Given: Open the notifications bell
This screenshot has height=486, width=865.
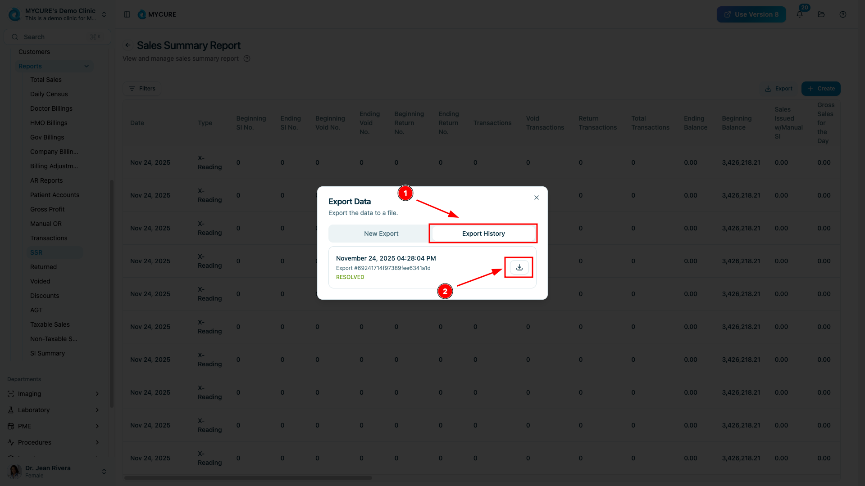Looking at the screenshot, I should pos(800,14).
